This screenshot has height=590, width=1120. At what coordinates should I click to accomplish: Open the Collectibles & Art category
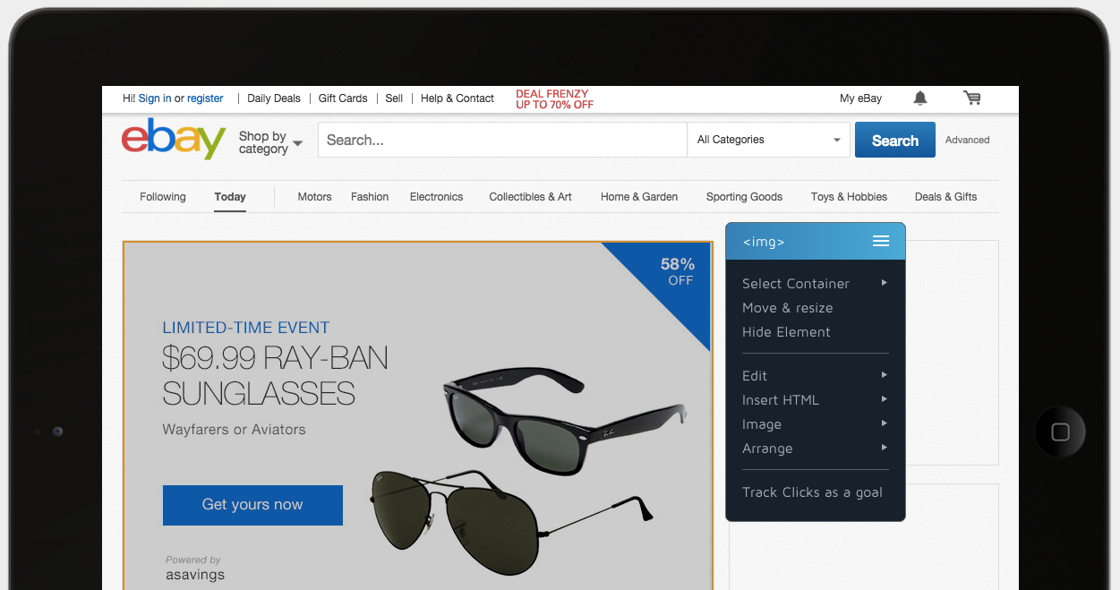[530, 197]
